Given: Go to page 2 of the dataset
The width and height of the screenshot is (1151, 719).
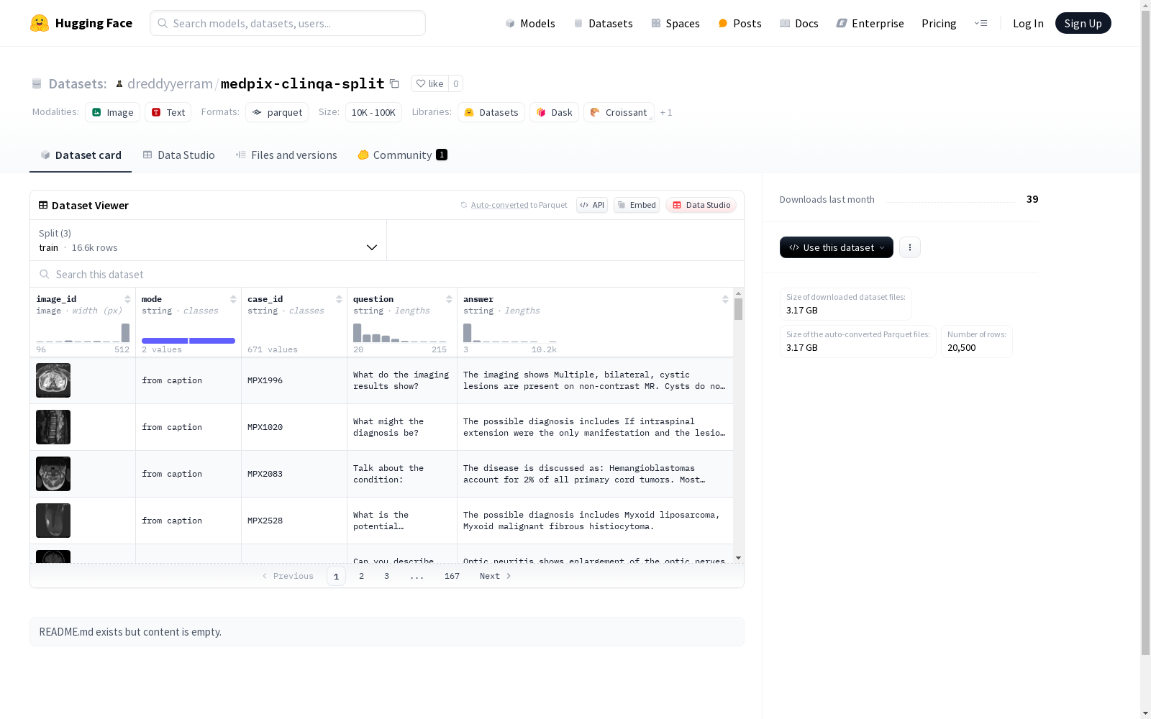Looking at the screenshot, I should coord(361,576).
